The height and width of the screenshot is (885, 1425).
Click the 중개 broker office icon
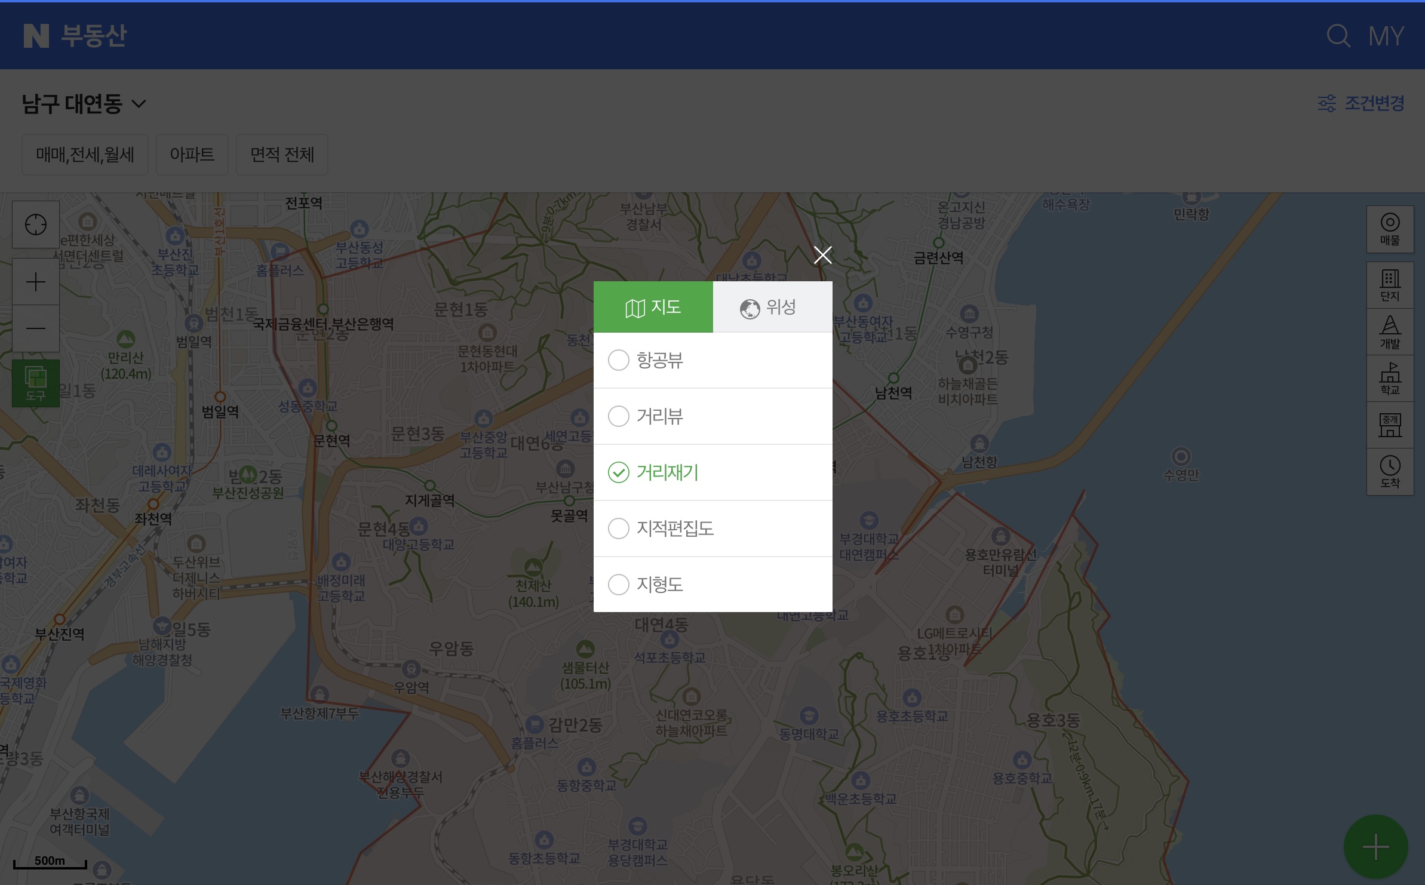pyautogui.click(x=1390, y=425)
